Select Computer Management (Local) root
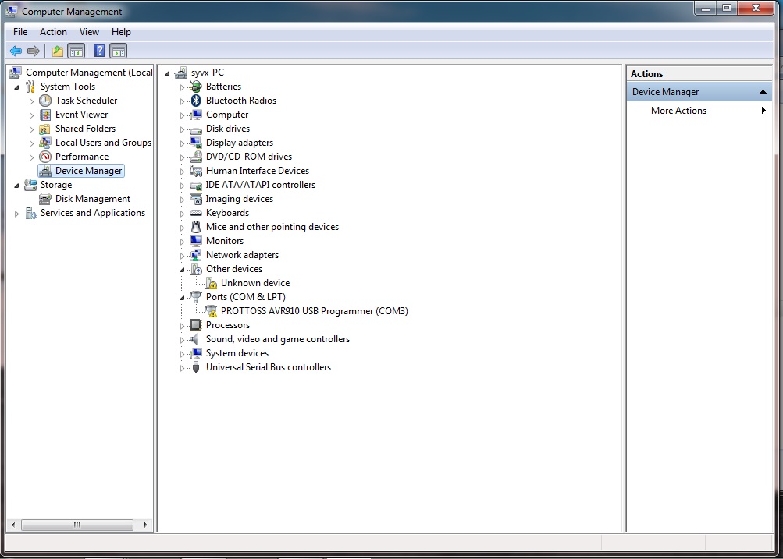This screenshot has height=559, width=783. 89,73
